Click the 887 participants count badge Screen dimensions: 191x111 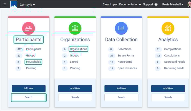(19, 49)
